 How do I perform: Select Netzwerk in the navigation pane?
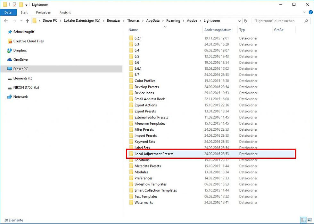21,97
